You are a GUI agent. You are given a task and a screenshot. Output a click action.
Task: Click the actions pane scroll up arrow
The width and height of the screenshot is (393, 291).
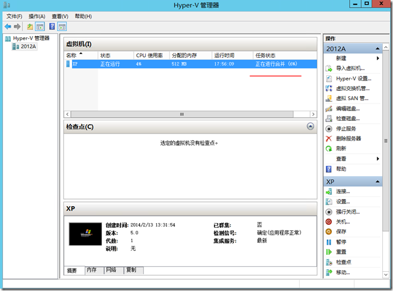[x=386, y=47]
